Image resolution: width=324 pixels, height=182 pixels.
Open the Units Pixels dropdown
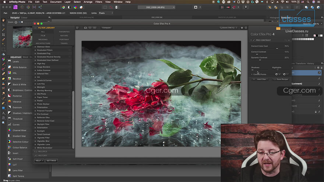(x=106, y=13)
